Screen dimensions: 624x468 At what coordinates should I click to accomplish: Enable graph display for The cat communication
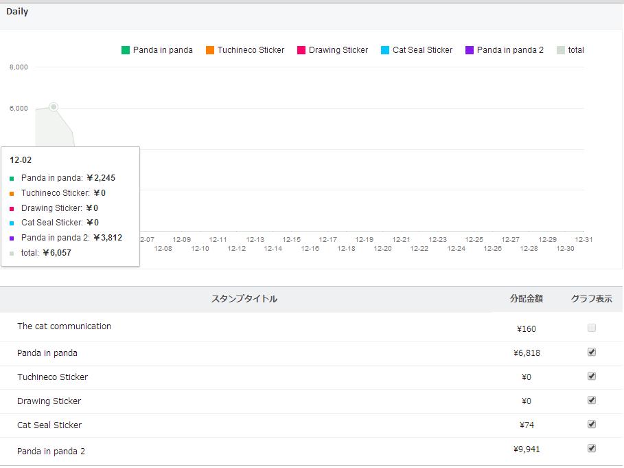[592, 328]
